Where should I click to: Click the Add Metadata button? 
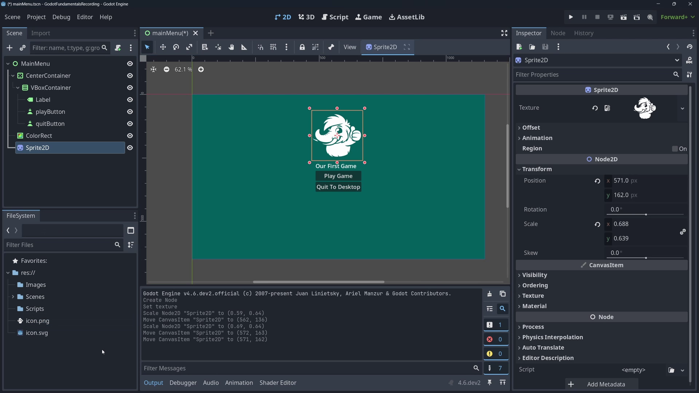point(601,384)
